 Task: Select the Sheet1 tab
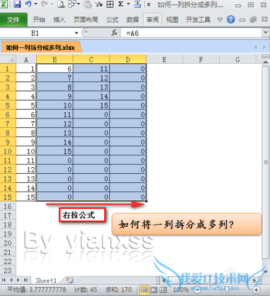pyautogui.click(x=46, y=280)
